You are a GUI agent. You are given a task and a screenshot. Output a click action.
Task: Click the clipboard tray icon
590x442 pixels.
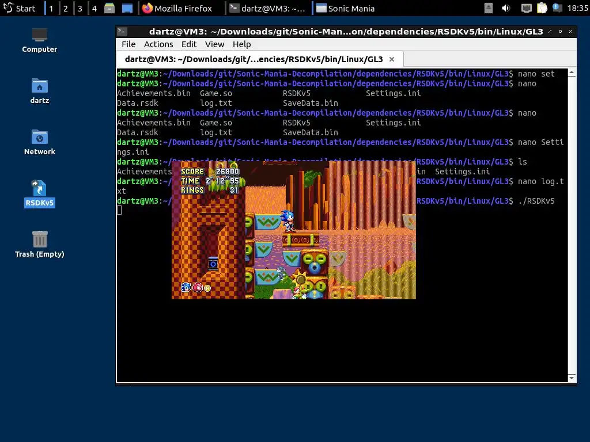542,8
